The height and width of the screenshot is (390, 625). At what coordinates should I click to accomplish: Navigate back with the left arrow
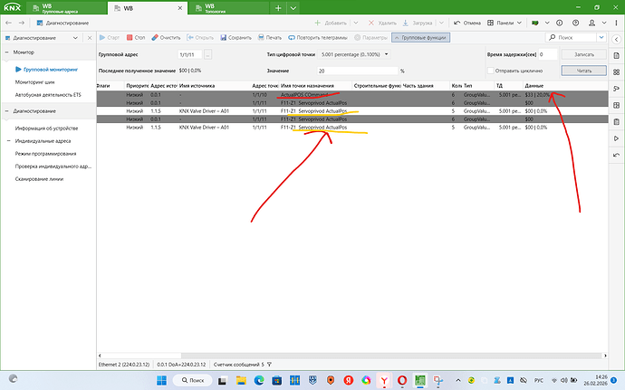click(9, 24)
